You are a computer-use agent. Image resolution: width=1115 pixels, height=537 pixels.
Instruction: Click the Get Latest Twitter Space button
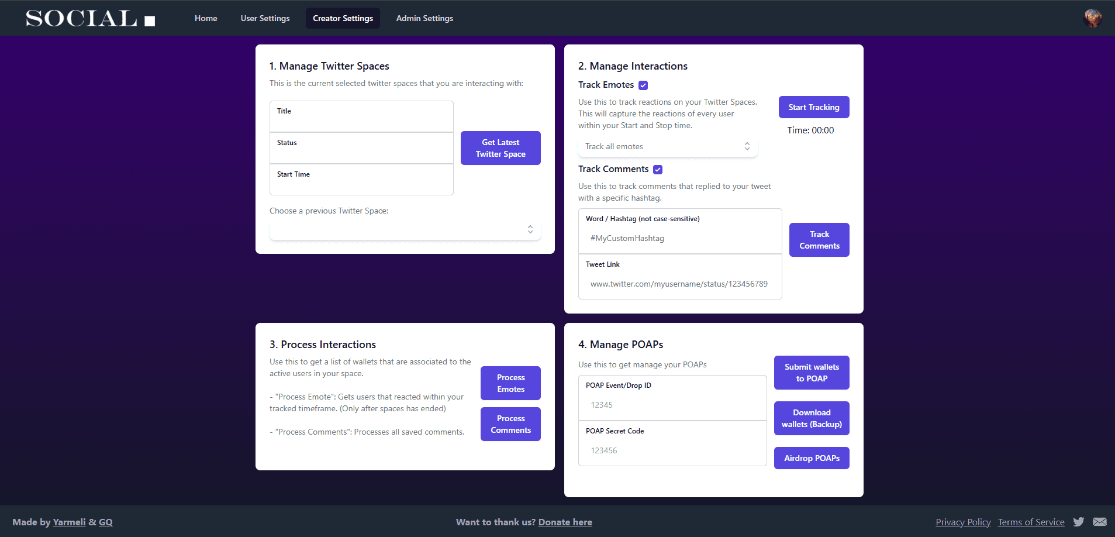point(500,148)
